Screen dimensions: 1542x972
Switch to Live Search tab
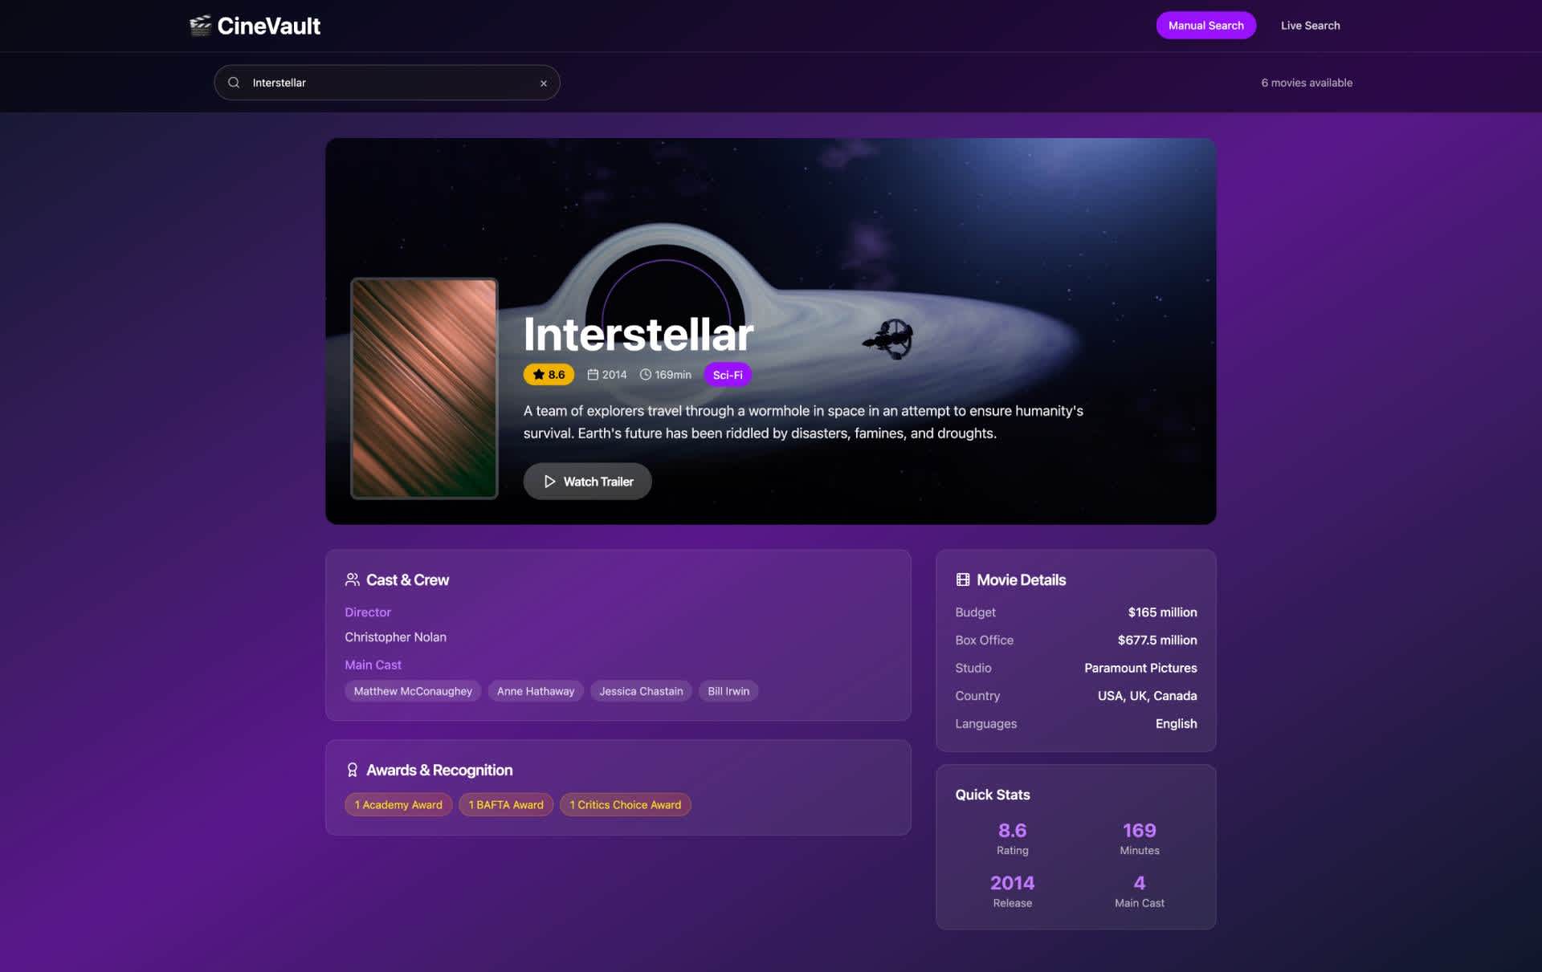[1309, 26]
